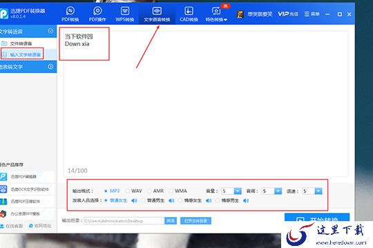Click the PDF转换 circular icon
373x248 pixels.
[x=70, y=11]
